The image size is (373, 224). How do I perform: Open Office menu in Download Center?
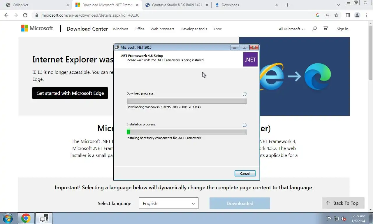[x=139, y=29]
